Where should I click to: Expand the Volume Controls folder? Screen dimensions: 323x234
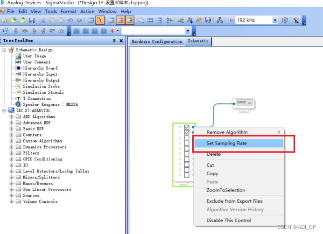(11, 202)
